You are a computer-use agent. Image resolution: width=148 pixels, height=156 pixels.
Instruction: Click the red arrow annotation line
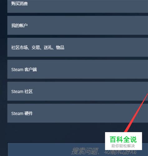136,113
